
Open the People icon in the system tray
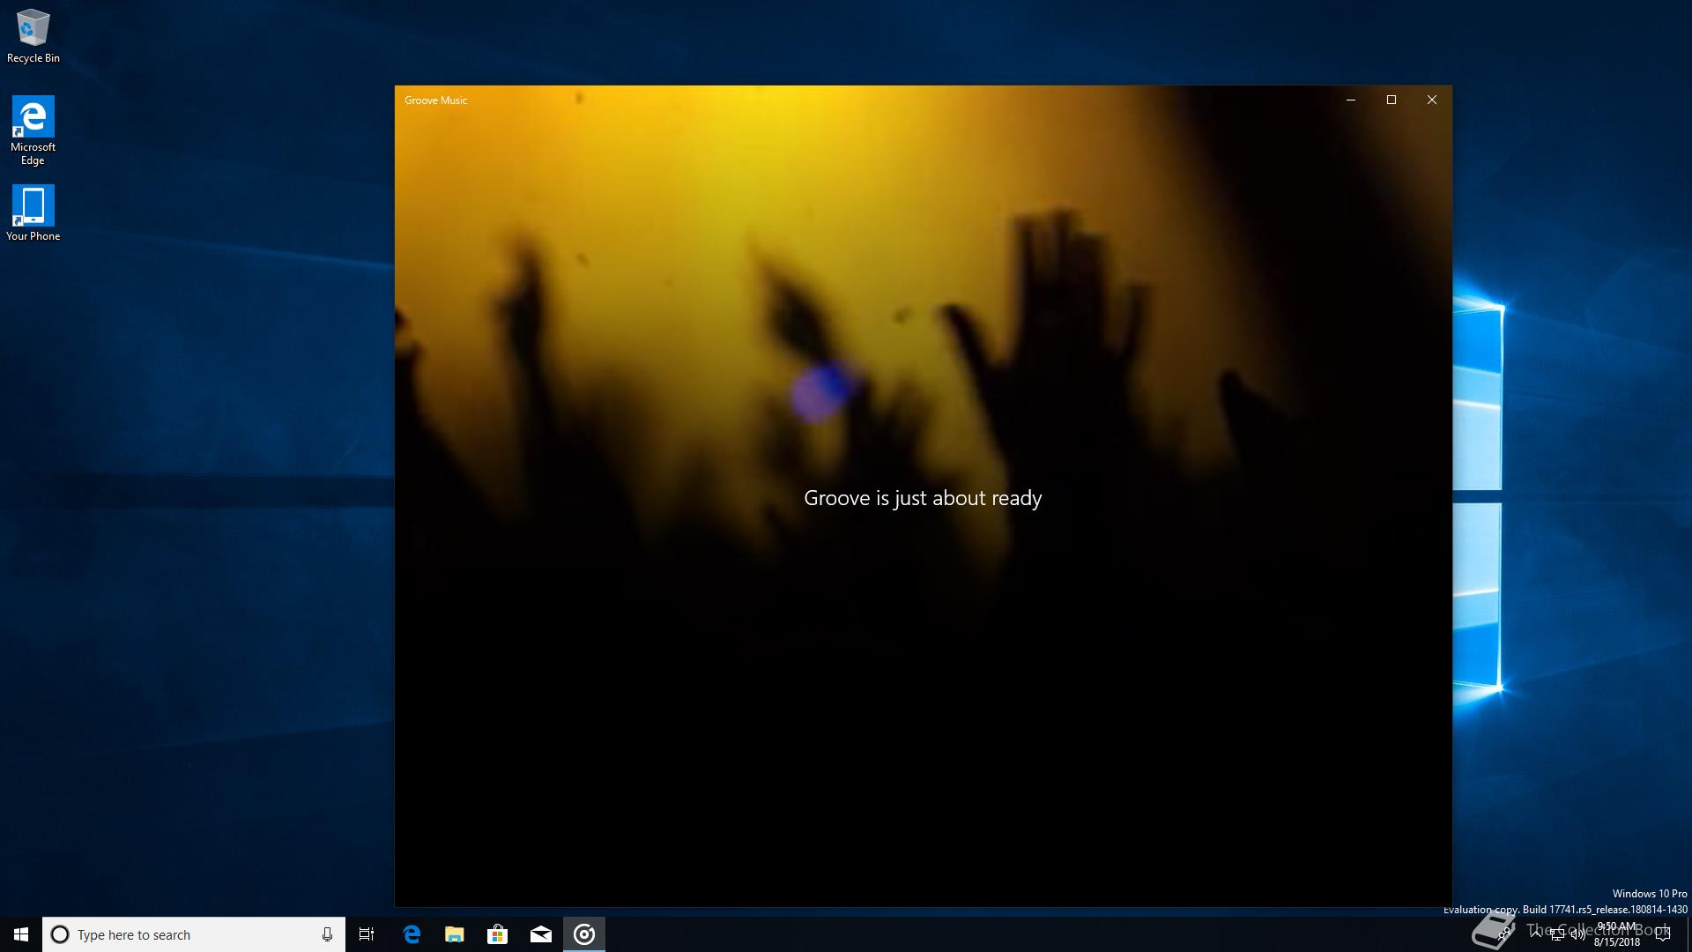point(1504,934)
